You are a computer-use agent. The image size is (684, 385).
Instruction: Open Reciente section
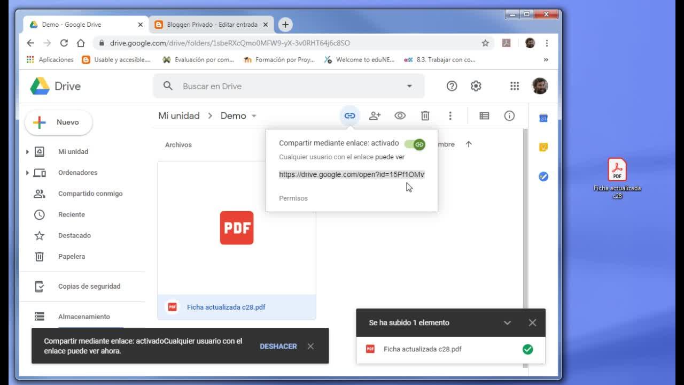(x=72, y=214)
